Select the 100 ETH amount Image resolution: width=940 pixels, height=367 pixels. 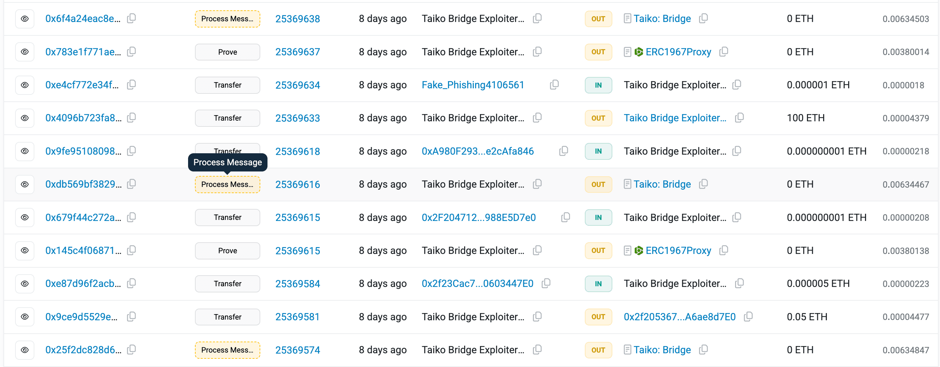(805, 118)
